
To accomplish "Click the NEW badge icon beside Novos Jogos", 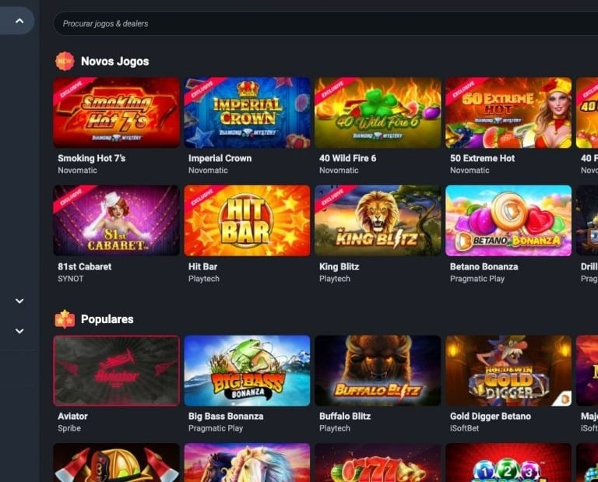I will pos(65,61).
